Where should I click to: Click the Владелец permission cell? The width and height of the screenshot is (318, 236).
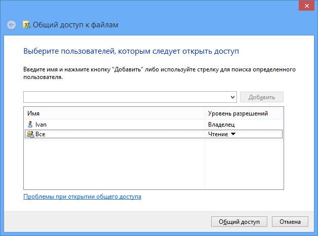pos(221,124)
